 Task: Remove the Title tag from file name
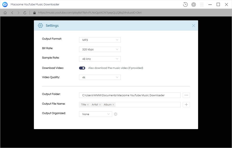[x=88, y=105]
